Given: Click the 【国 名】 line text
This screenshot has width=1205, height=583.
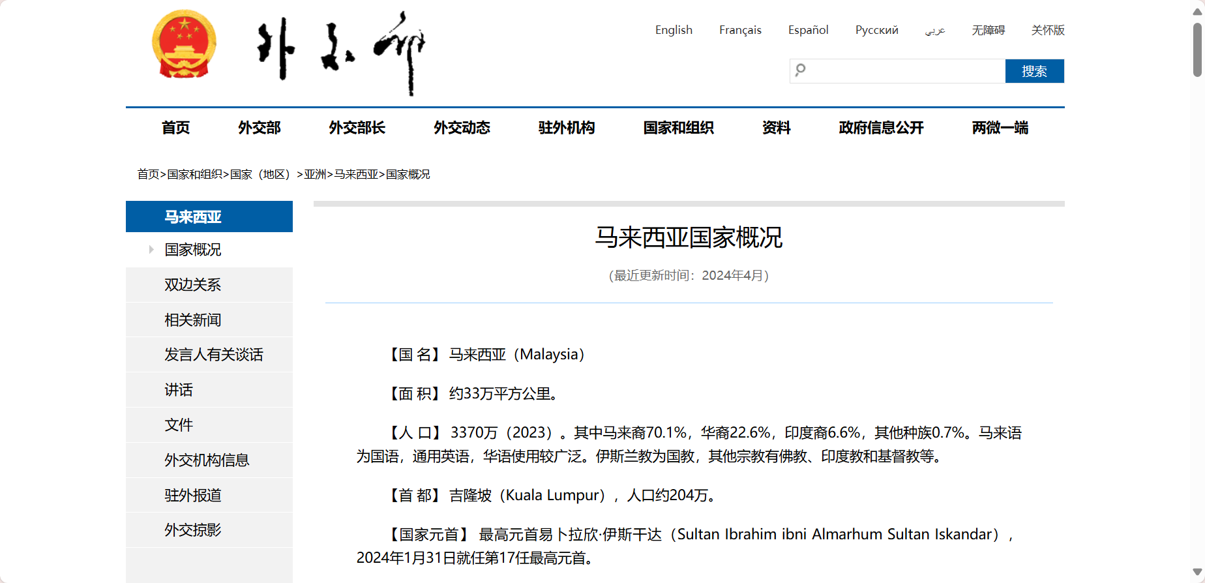Looking at the screenshot, I should click(487, 355).
